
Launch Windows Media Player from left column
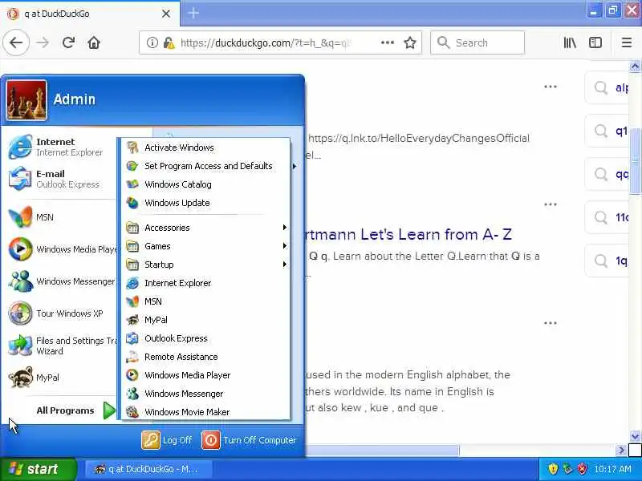click(62, 249)
